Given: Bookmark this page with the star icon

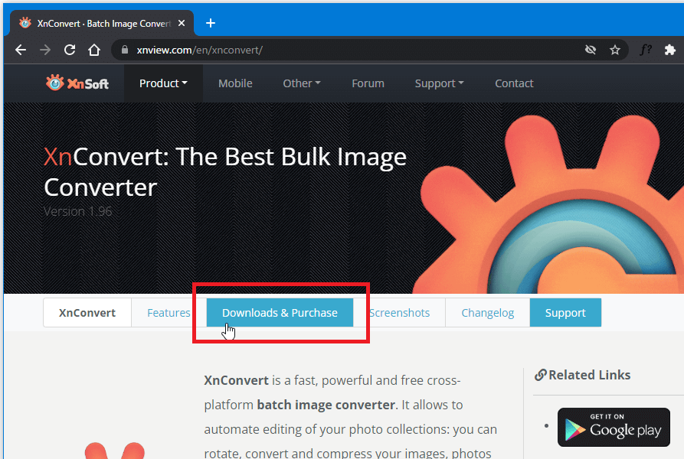Looking at the screenshot, I should (x=614, y=50).
